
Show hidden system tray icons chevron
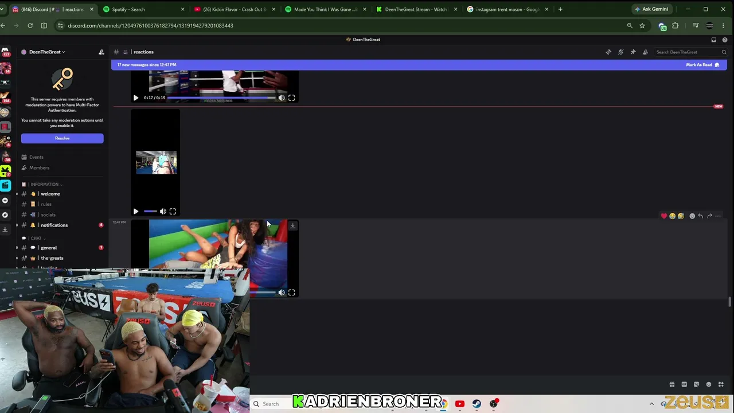point(651,404)
